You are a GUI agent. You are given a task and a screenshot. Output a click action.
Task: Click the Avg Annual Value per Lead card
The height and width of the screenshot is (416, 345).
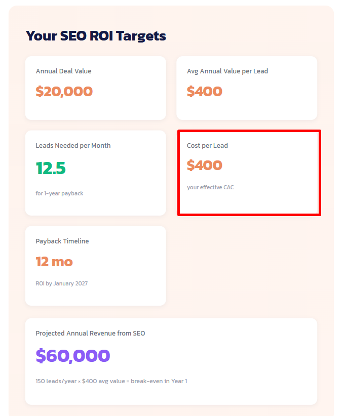(247, 88)
